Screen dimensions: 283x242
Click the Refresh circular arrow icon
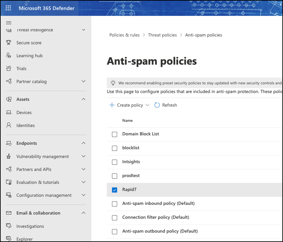coord(157,105)
